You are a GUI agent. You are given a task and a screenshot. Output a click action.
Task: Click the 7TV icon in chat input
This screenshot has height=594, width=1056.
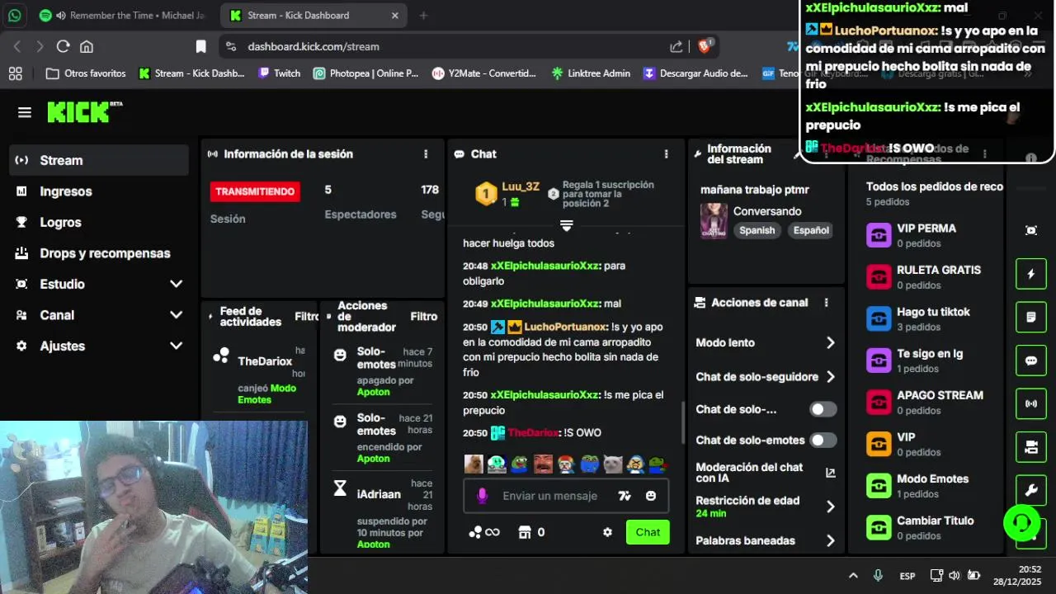point(625,496)
